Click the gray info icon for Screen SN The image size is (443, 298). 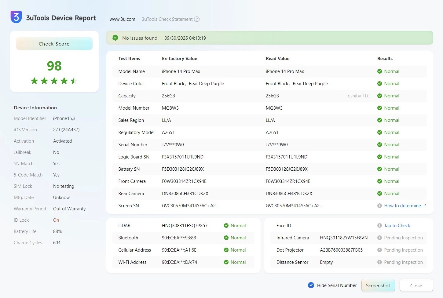click(379, 206)
